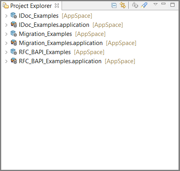Image resolution: width=180 pixels, height=171 pixels.
Task: Expand RFC_BAPI_Examples.application chevron
Action: point(6,61)
